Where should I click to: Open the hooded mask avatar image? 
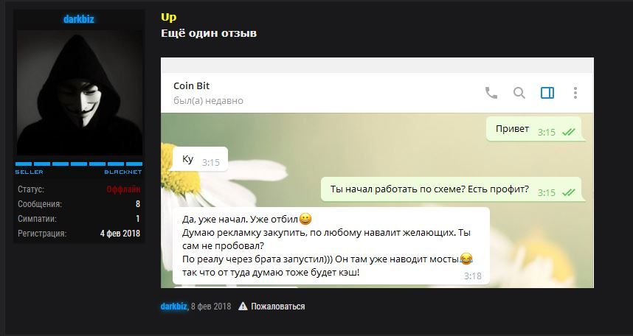(x=80, y=92)
